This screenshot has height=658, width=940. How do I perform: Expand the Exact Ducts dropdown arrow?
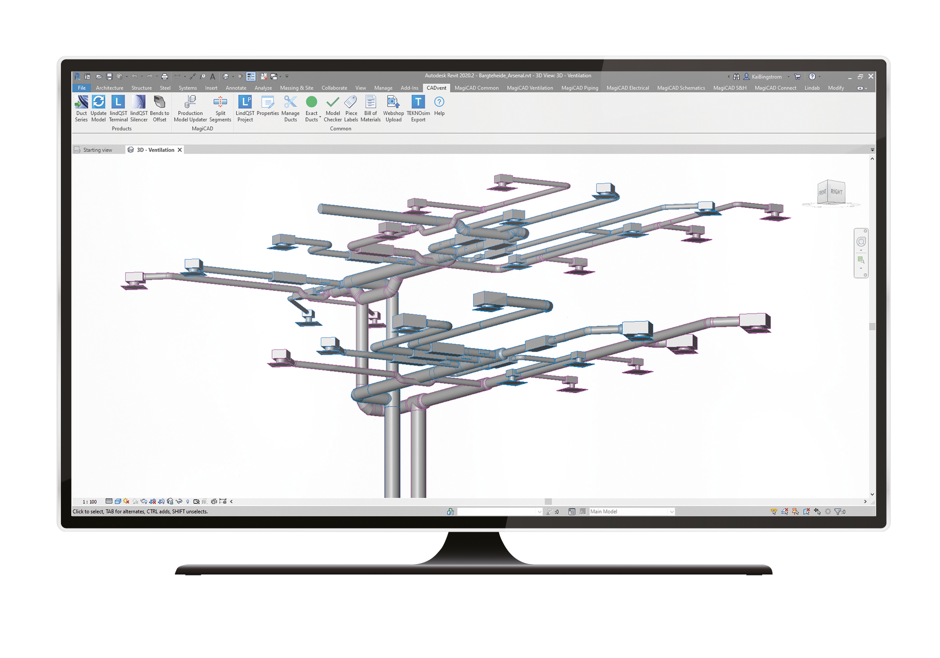(320, 117)
